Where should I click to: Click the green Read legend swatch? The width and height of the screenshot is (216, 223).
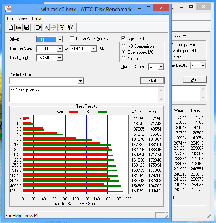[103, 112]
